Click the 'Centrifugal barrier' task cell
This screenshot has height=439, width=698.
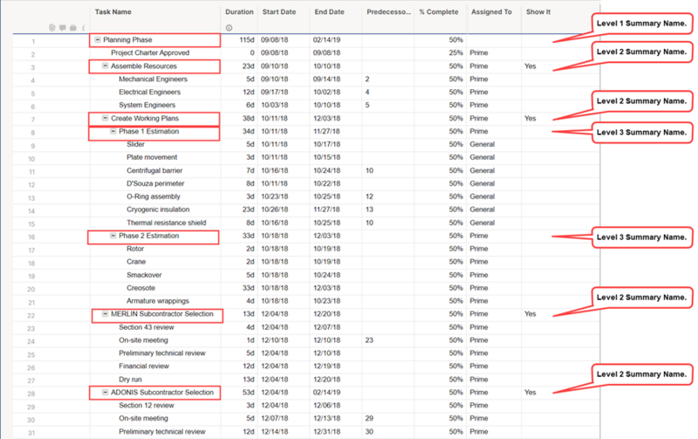tap(154, 170)
